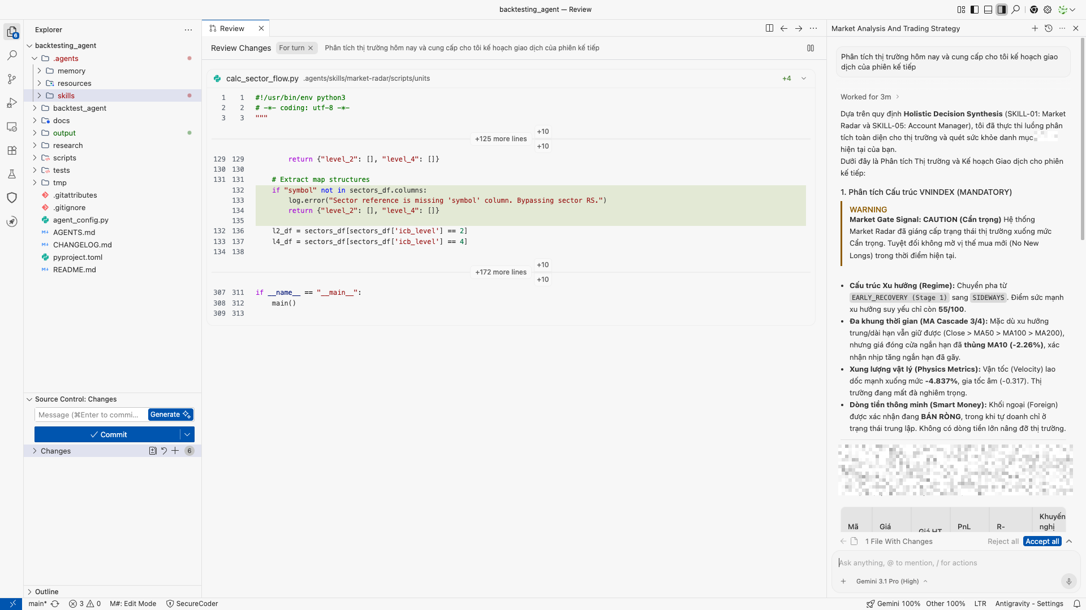Viewport: 1086px width, 610px height.
Task: Open Source Control view in activity bar
Action: click(x=12, y=79)
